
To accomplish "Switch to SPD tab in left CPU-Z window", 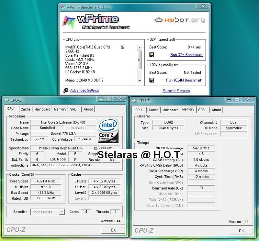I will 73,109.
